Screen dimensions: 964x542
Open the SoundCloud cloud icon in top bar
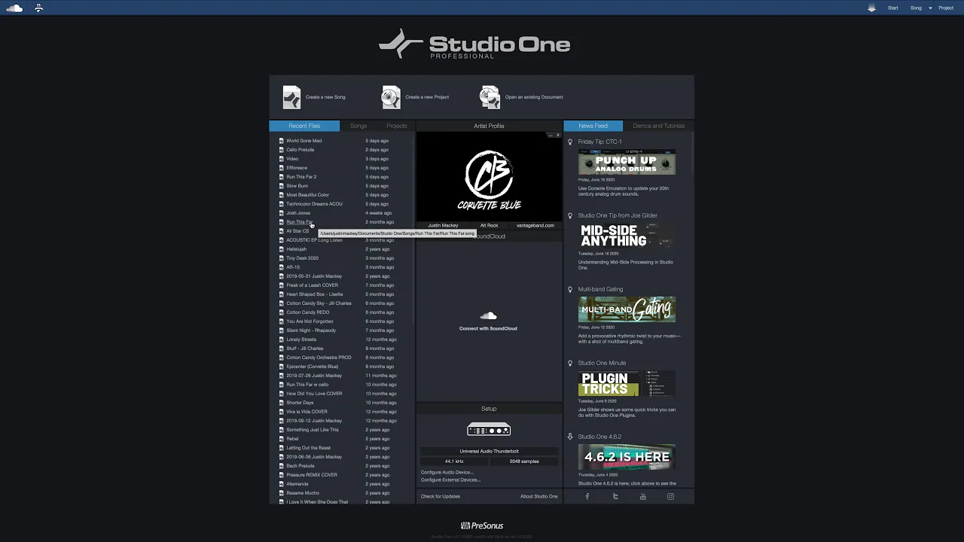click(x=14, y=8)
